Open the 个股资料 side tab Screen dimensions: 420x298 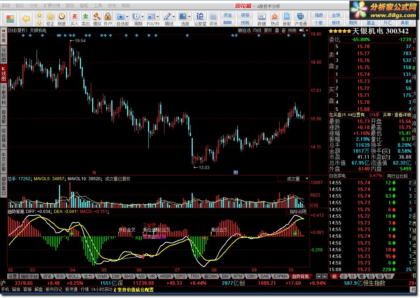3,94
